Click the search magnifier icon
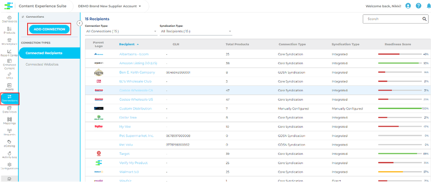 (x=424, y=19)
